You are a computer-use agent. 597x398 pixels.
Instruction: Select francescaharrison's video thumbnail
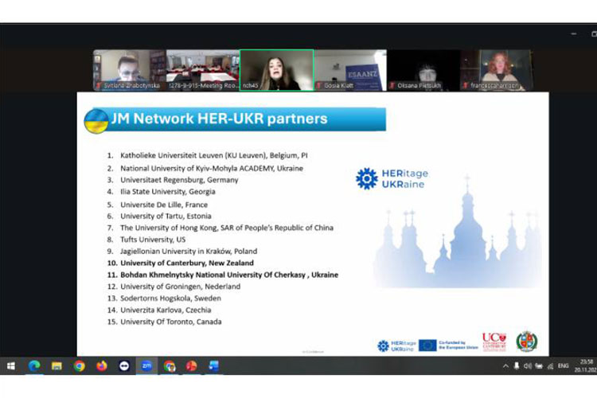tap(497, 70)
